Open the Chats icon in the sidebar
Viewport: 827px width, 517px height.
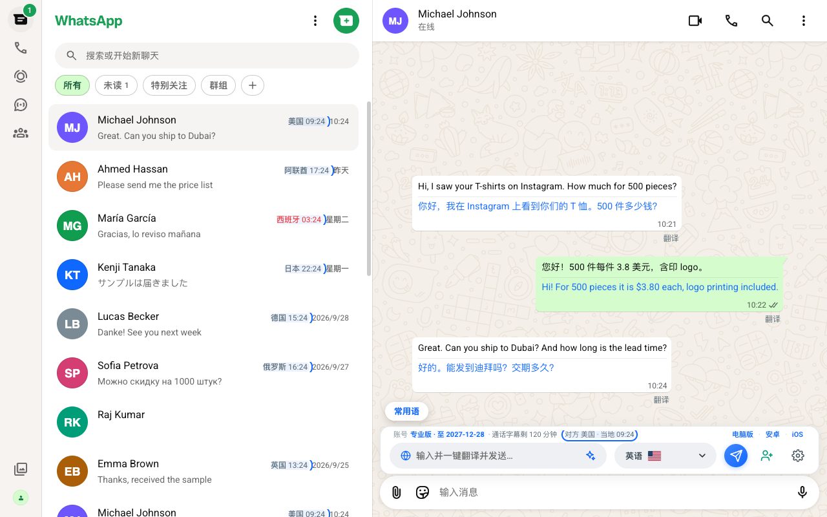[x=21, y=19]
